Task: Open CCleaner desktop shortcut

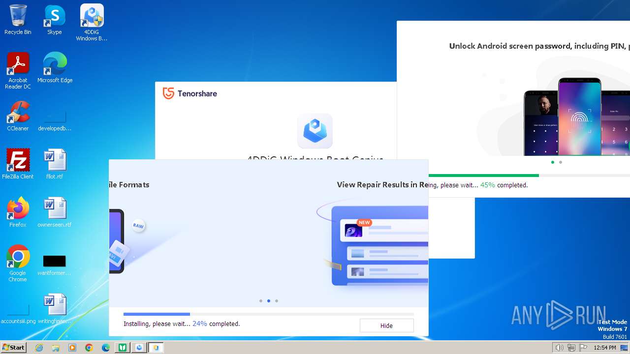Action: tap(18, 116)
